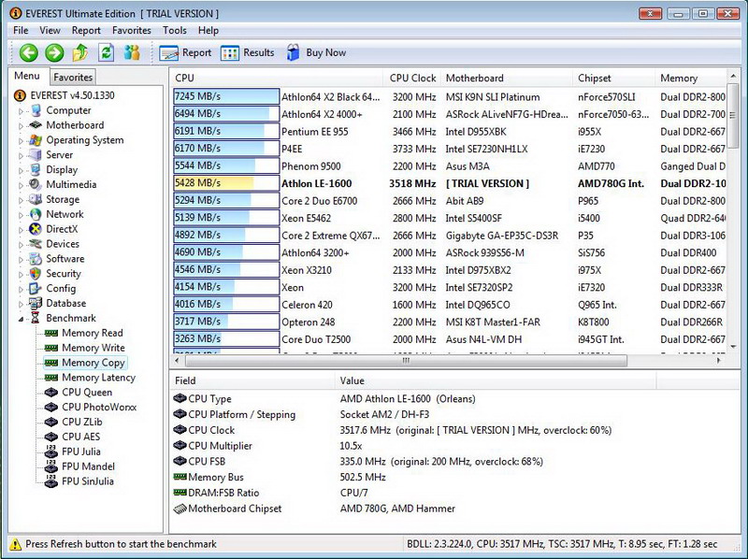Switch to the Menu tab
The height and width of the screenshot is (559, 748).
[x=27, y=76]
